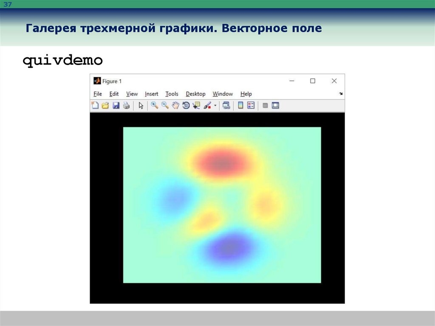Open the View menu
This screenshot has height=326, width=435.
point(132,94)
